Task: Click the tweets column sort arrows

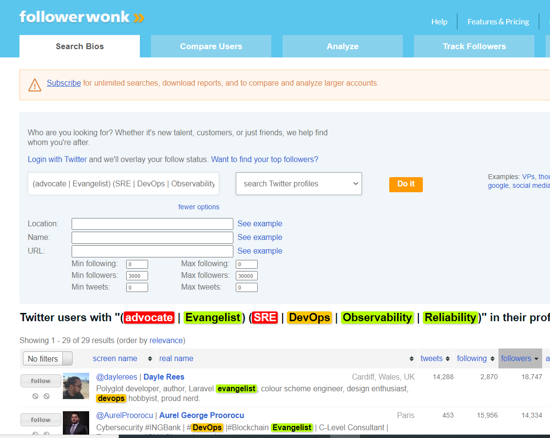Action: pyautogui.click(x=448, y=359)
